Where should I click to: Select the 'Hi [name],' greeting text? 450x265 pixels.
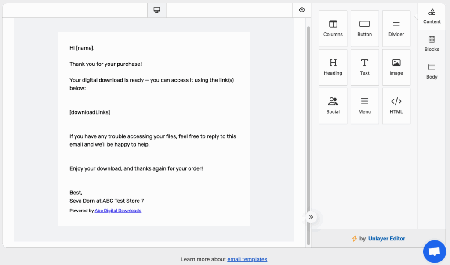(x=82, y=48)
